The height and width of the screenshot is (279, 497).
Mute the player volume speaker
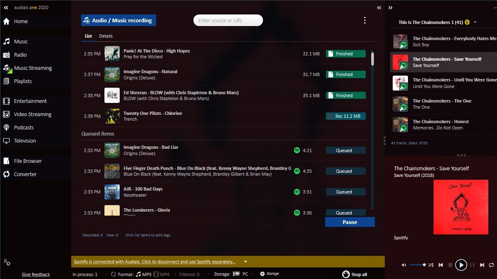point(404,265)
